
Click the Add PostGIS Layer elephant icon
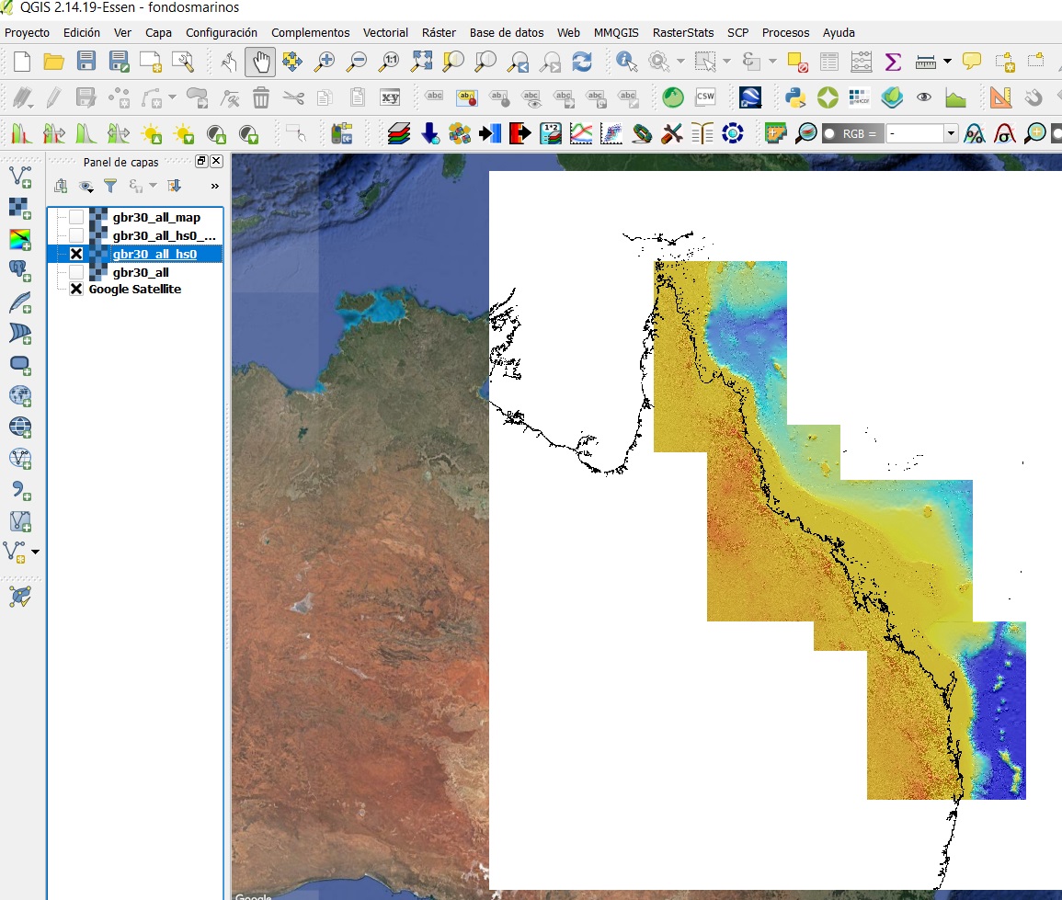pos(19,268)
